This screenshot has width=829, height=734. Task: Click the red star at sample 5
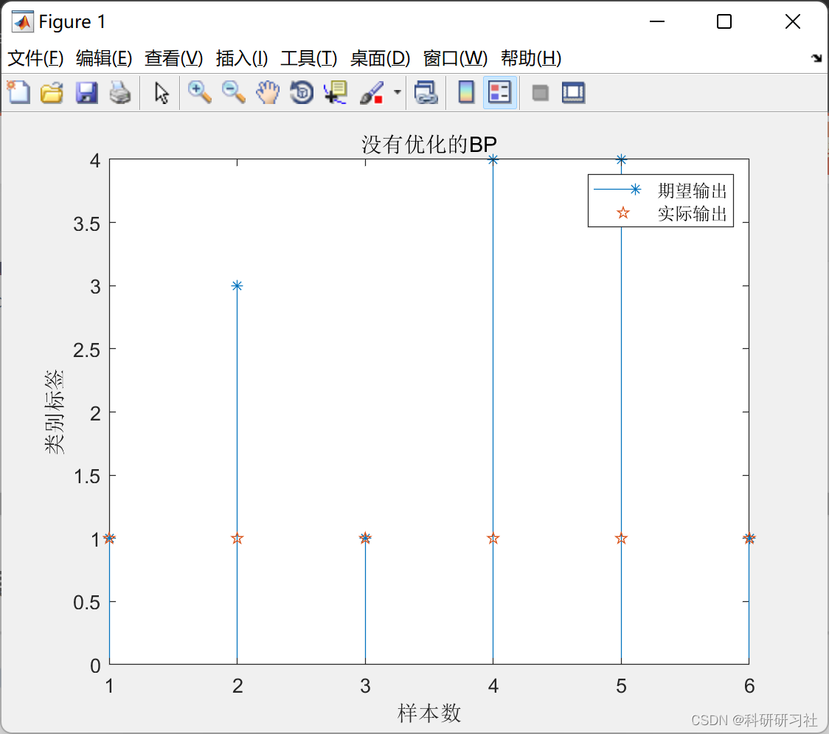621,539
